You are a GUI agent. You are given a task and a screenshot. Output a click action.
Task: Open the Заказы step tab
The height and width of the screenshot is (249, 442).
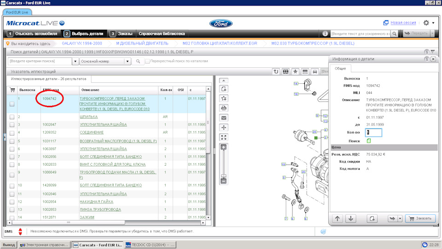tap(122, 34)
